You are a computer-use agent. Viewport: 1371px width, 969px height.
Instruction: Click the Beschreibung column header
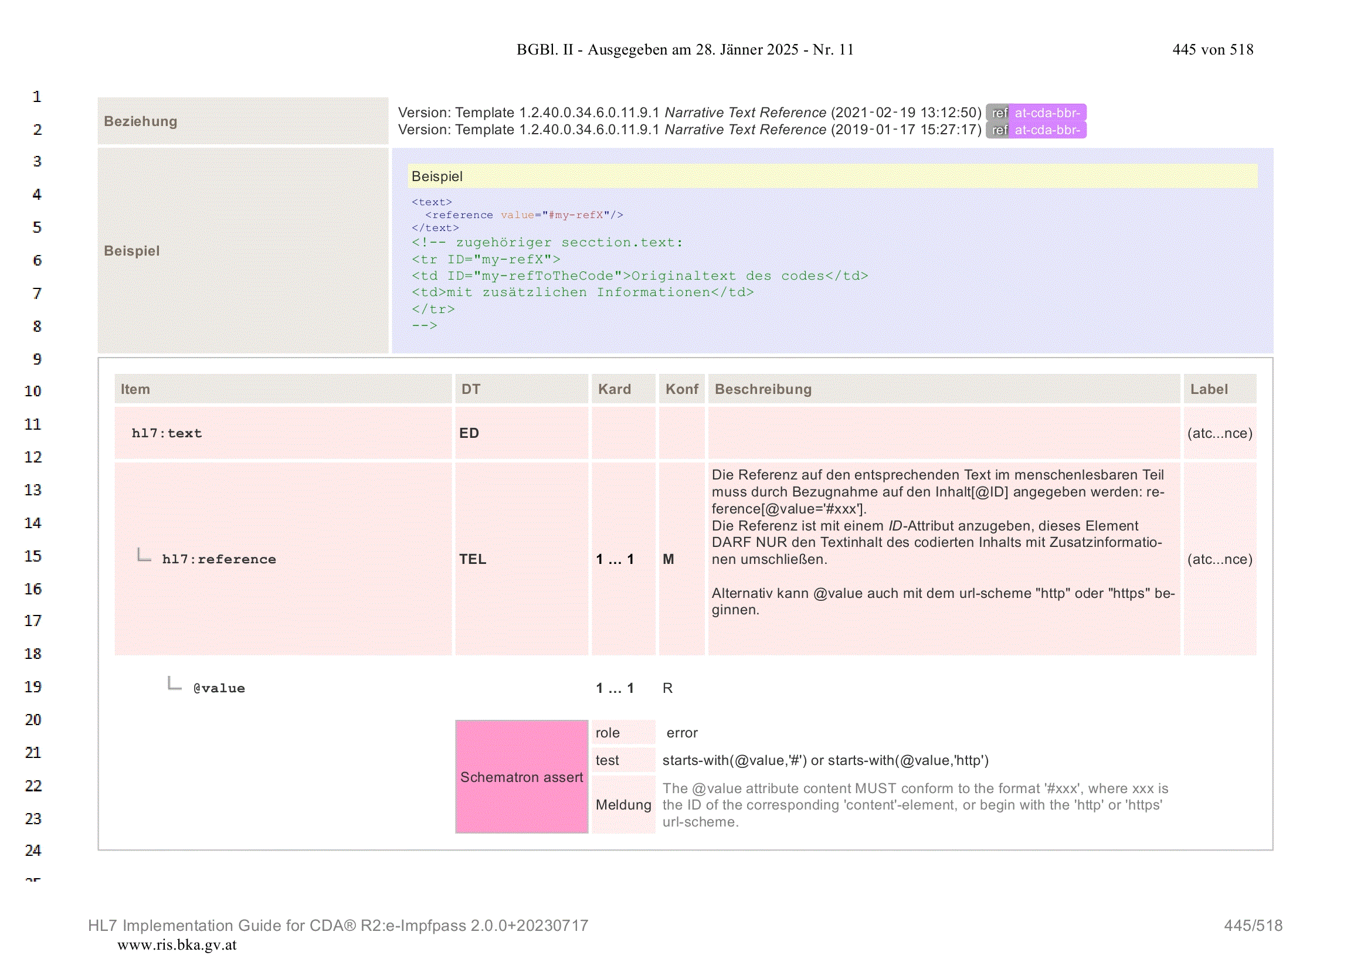click(944, 389)
